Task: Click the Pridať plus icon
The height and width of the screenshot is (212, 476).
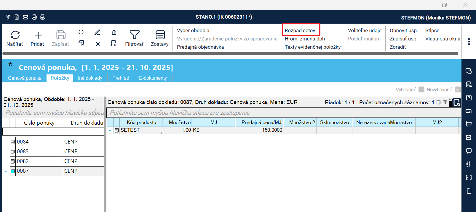Action: 38,35
